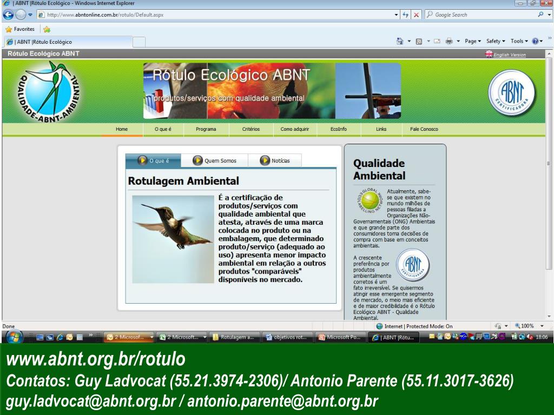The width and height of the screenshot is (554, 415).
Task: Select the ABNT Rótulo Ecológico browser tab
Action: tap(68, 42)
